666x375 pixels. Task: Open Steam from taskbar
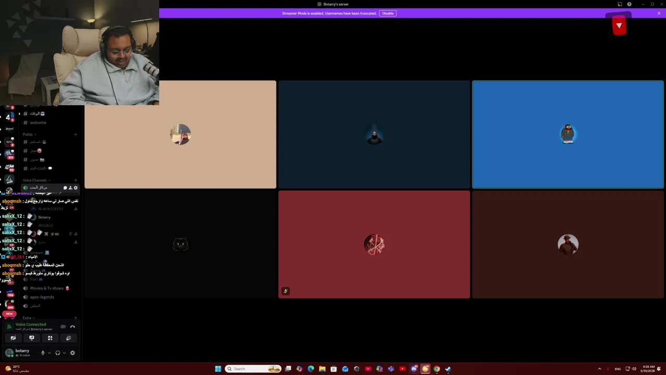pos(448,369)
